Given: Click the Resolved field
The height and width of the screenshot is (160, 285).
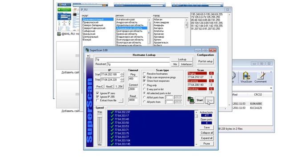Looking at the screenshot, I should click(x=138, y=64).
